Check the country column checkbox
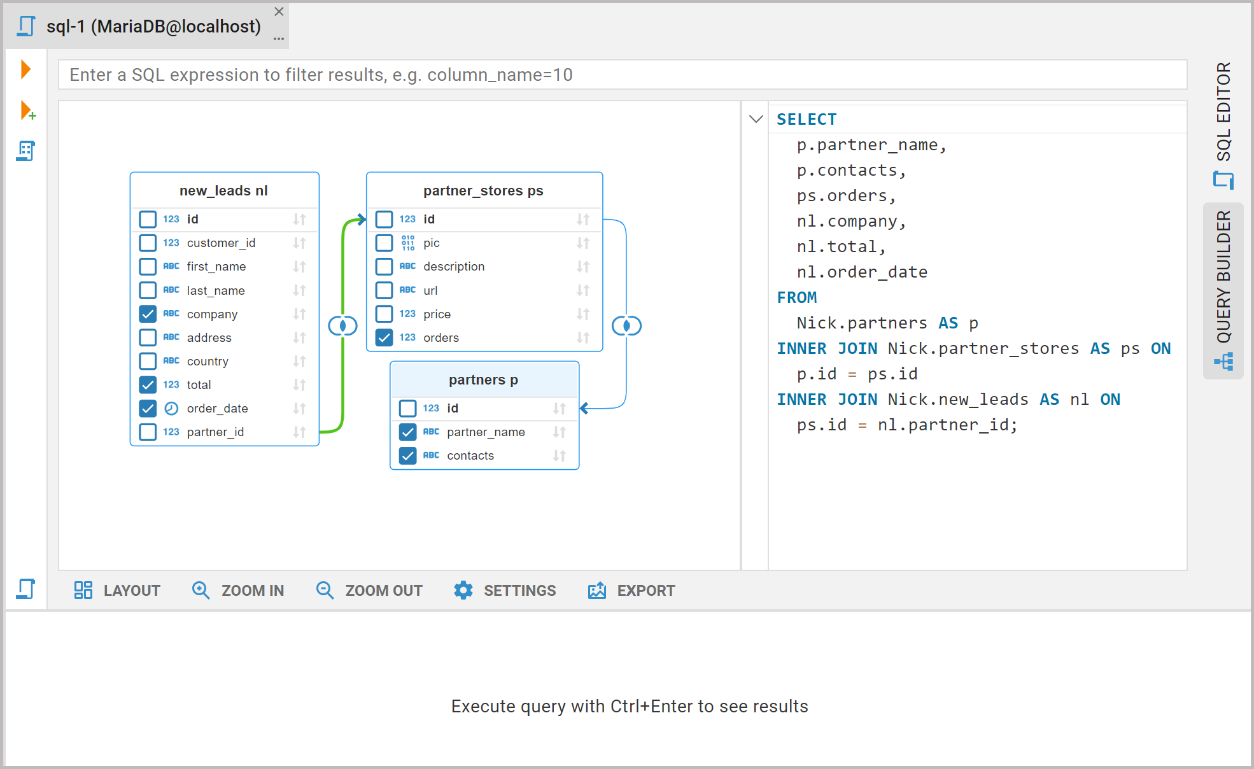The height and width of the screenshot is (769, 1254). click(x=148, y=362)
